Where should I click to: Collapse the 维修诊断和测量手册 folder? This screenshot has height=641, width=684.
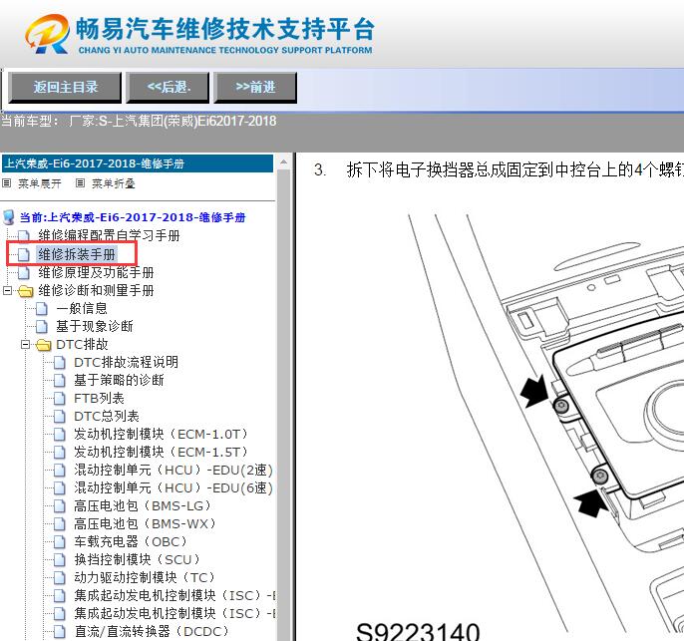tap(7, 290)
